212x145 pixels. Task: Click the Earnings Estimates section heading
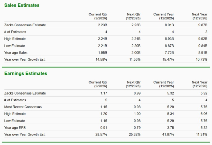coord(26,73)
